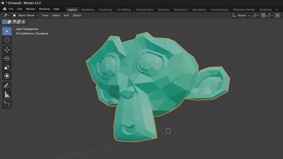Choose the Measure tool
The image size is (283, 159).
[x=7, y=95]
